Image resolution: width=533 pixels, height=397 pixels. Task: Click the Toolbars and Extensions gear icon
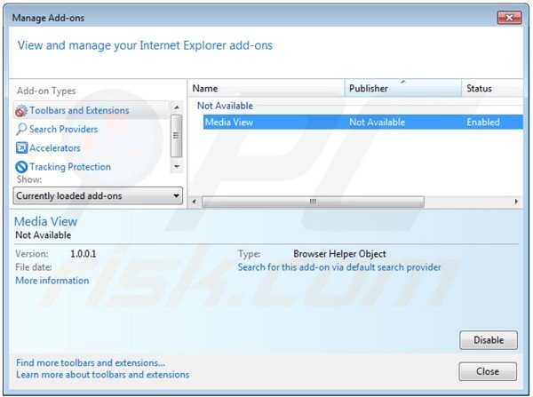[x=21, y=111]
